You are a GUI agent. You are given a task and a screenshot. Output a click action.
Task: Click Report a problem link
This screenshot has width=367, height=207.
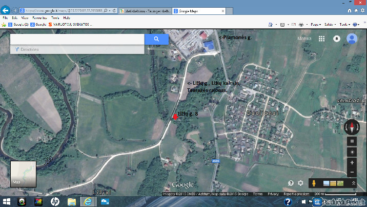pos(296,194)
